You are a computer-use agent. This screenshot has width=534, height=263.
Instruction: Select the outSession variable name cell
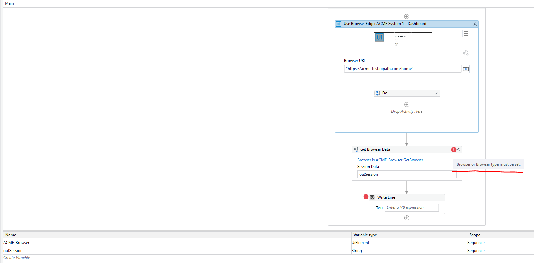point(177,251)
